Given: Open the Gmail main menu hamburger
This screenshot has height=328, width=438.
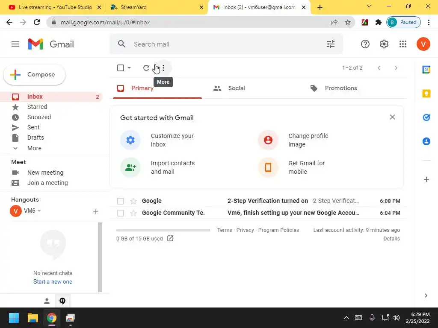Looking at the screenshot, I should 15,44.
